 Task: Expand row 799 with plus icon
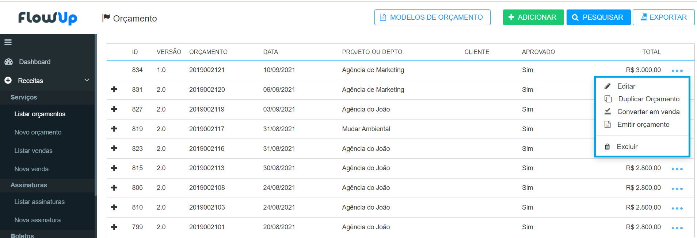point(114,227)
